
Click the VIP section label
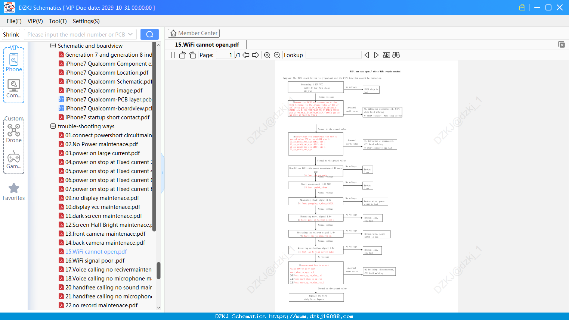coord(14,48)
